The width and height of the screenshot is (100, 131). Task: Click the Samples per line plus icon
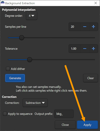pyautogui.click(x=93, y=27)
